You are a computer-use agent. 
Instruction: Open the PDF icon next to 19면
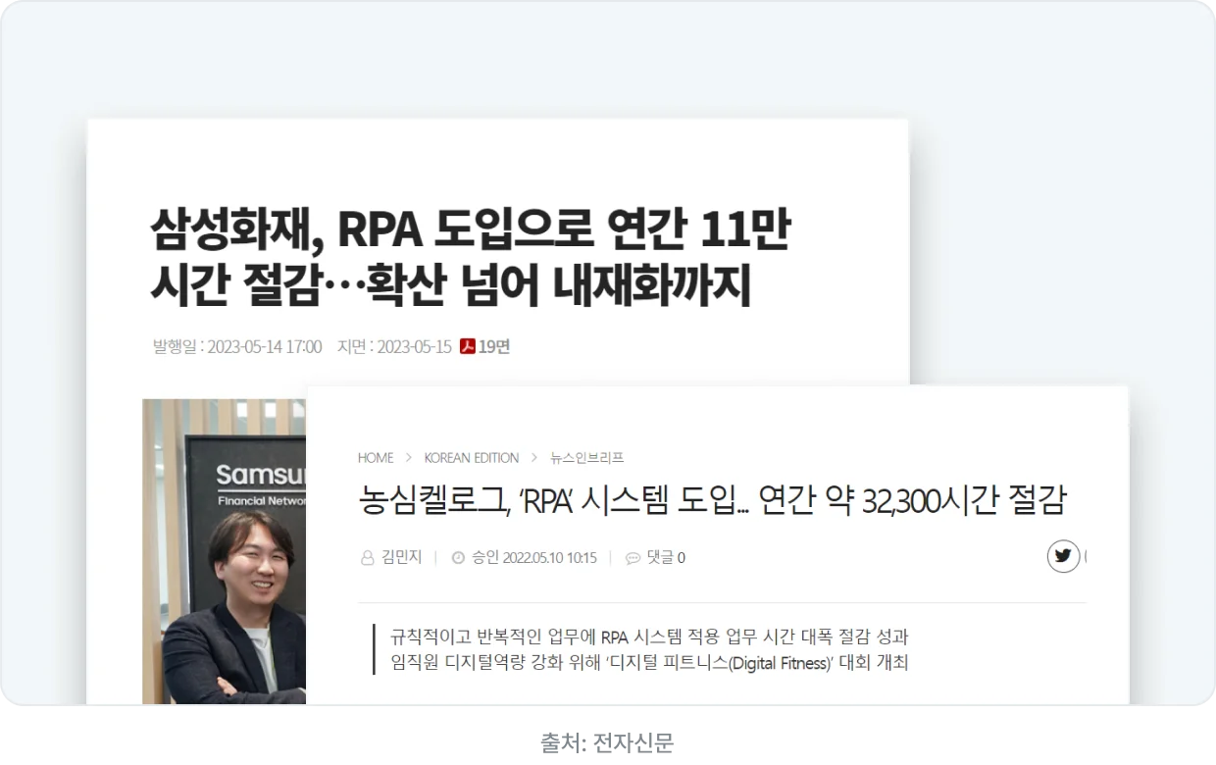click(x=468, y=346)
